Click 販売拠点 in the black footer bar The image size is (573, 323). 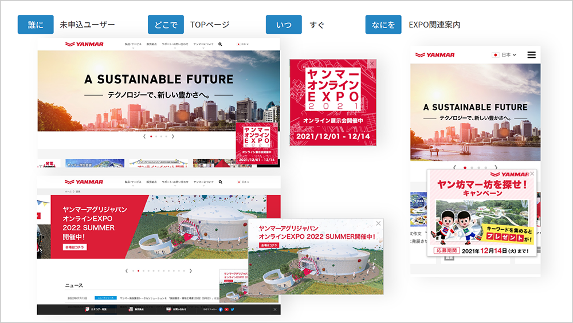coord(136,309)
